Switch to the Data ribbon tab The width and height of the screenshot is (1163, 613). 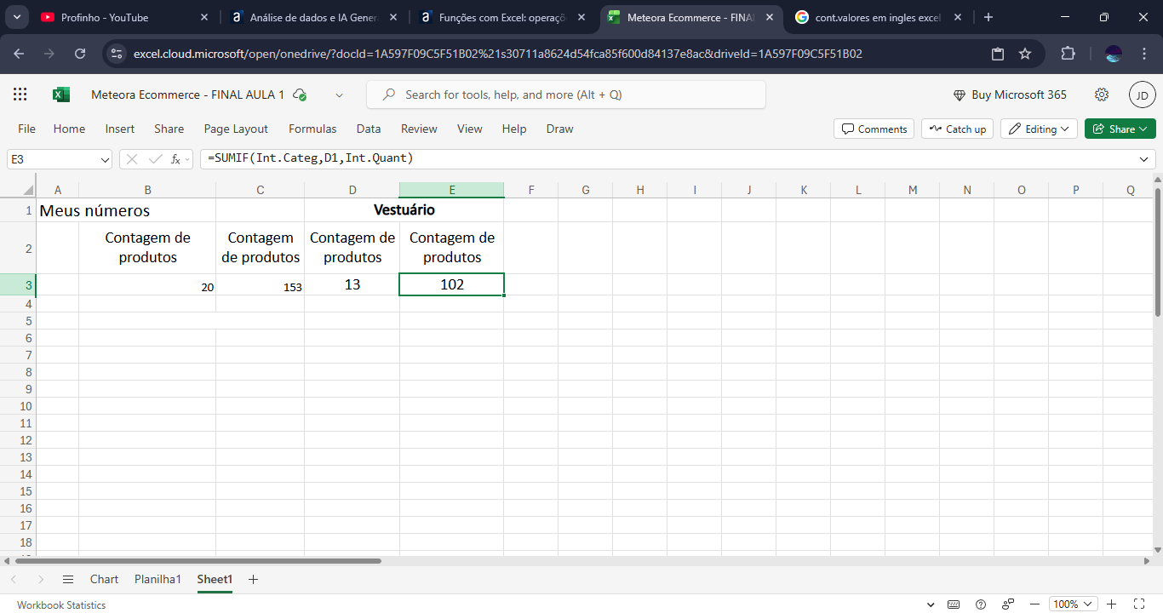[369, 129]
